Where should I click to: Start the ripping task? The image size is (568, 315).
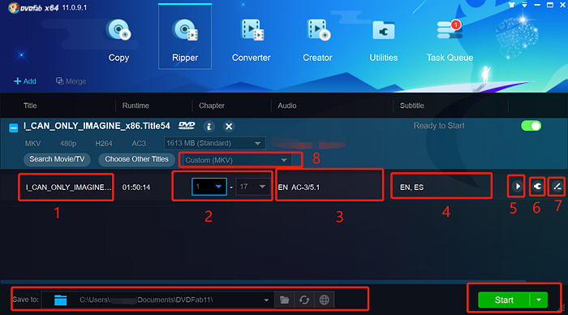[x=504, y=300]
